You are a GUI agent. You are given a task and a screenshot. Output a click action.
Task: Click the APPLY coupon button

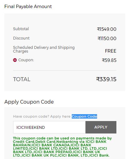101,127
